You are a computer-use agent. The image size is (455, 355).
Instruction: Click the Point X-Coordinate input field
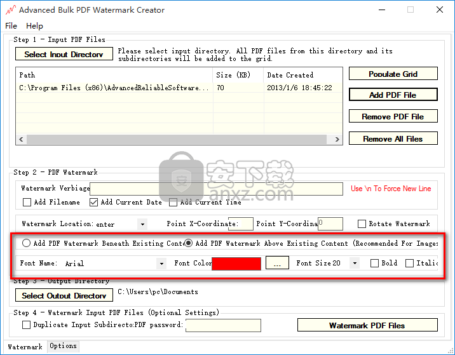(x=241, y=224)
